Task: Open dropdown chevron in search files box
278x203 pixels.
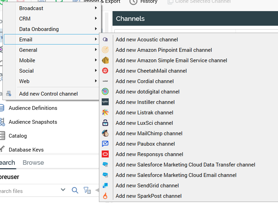Action: coord(63,190)
